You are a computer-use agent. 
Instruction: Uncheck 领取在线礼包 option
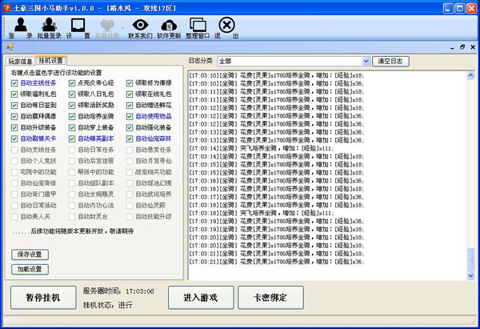[130, 94]
